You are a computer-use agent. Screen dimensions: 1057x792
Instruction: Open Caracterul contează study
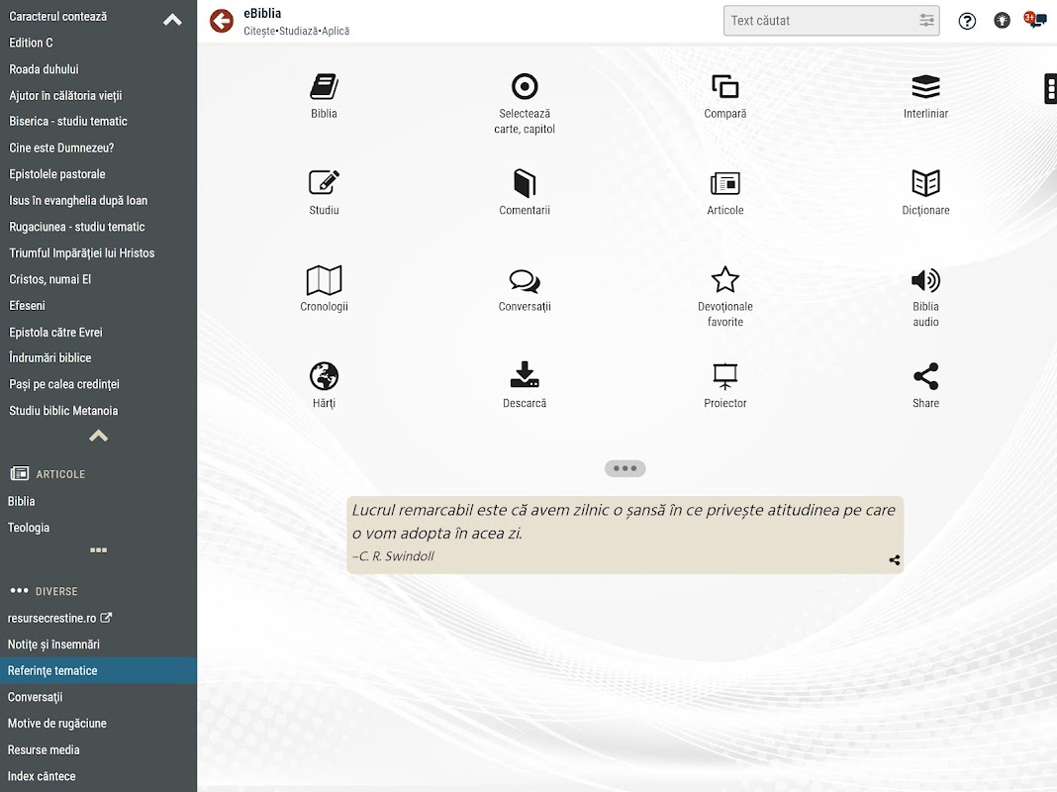(x=58, y=16)
